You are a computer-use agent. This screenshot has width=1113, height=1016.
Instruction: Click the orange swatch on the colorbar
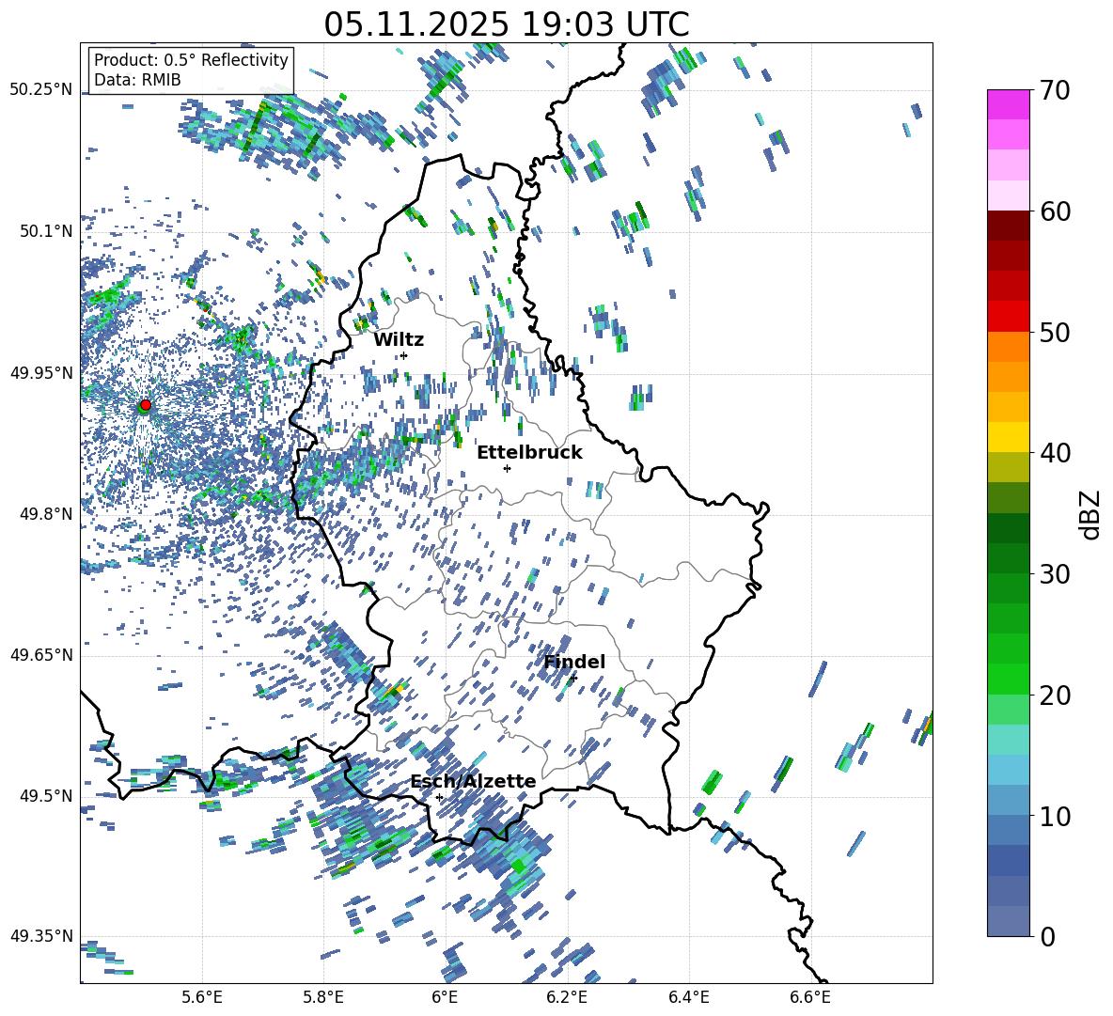[x=1009, y=347]
